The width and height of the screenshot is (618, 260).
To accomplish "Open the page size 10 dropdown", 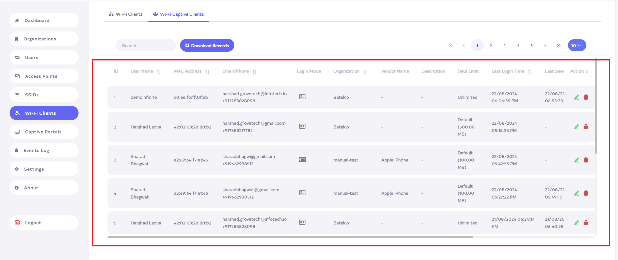I will pyautogui.click(x=577, y=46).
